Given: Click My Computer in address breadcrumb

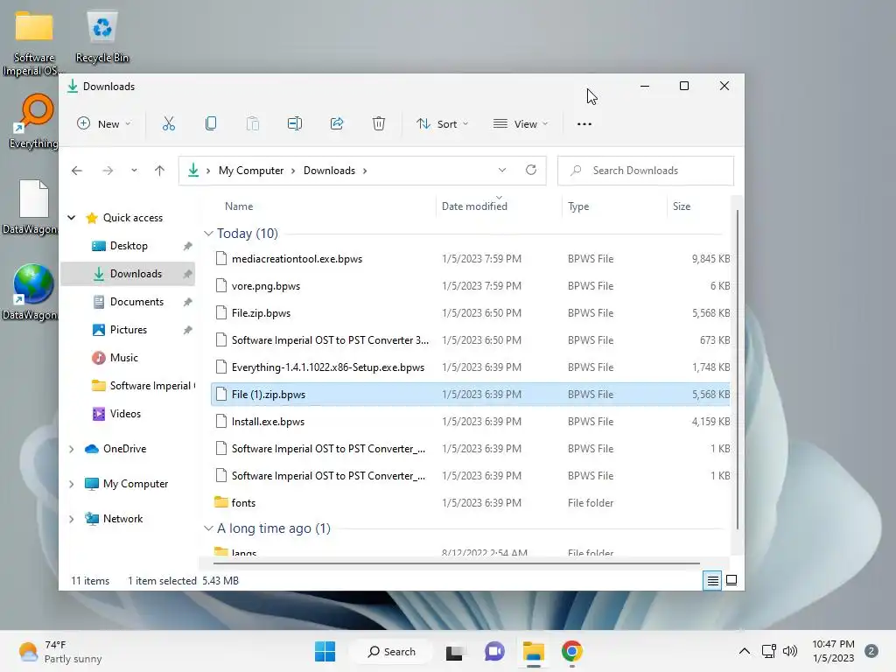Looking at the screenshot, I should (x=251, y=171).
